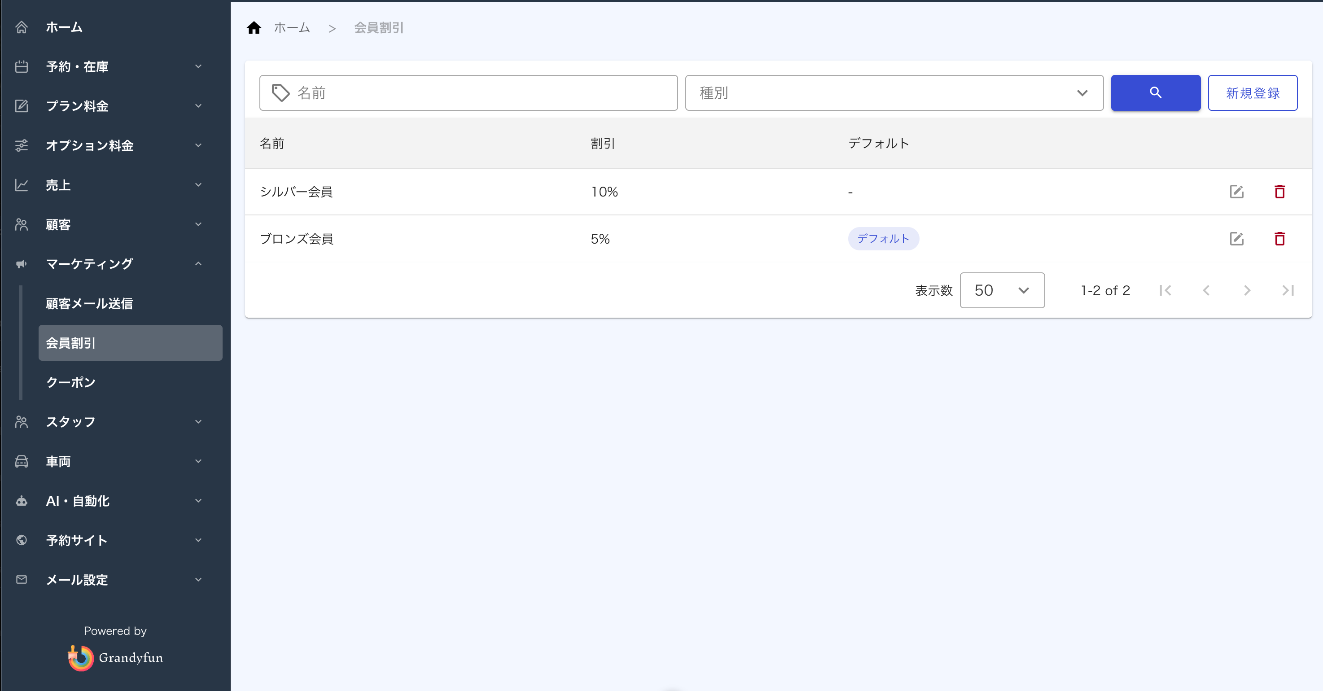This screenshot has height=691, width=1323.
Task: Open 顧客メール送信 submenu item
Action: click(89, 303)
